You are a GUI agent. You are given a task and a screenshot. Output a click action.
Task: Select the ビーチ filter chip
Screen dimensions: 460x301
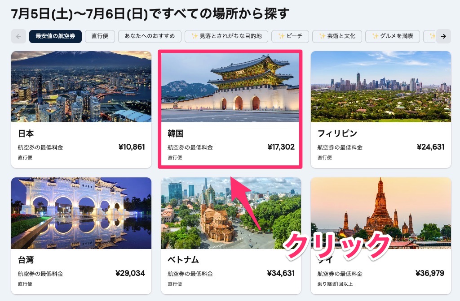coord(290,36)
